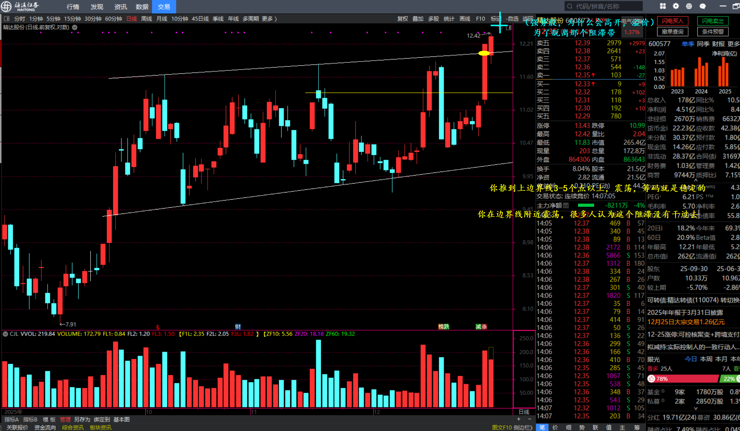Switch to the 行情 top menu tab
740x431 pixels.
73,7
